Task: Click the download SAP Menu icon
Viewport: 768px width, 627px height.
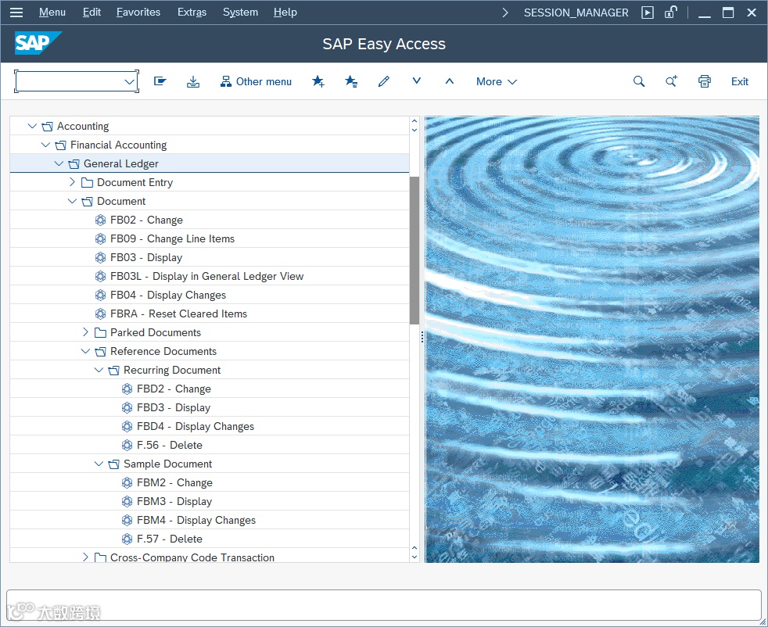Action: point(193,81)
